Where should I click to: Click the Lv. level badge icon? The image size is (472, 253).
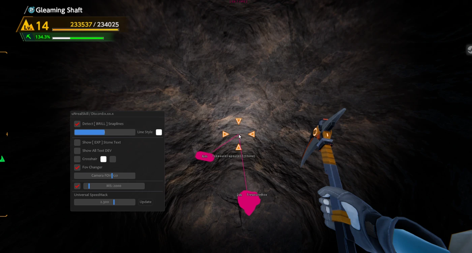coord(27,25)
